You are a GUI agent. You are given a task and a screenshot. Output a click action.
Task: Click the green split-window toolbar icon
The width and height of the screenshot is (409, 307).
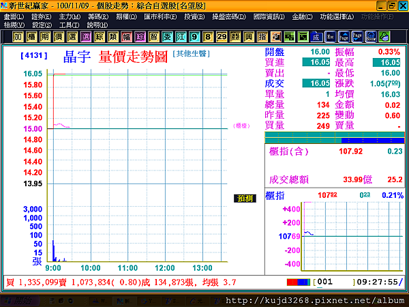pos(289,37)
